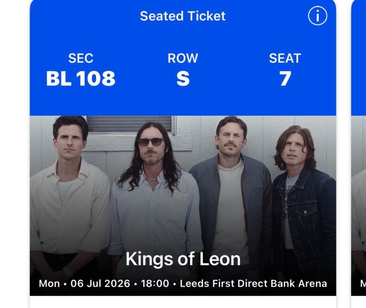Tap the band member wearing sunglasses
Screen dimensions: 366x308
(151, 190)
